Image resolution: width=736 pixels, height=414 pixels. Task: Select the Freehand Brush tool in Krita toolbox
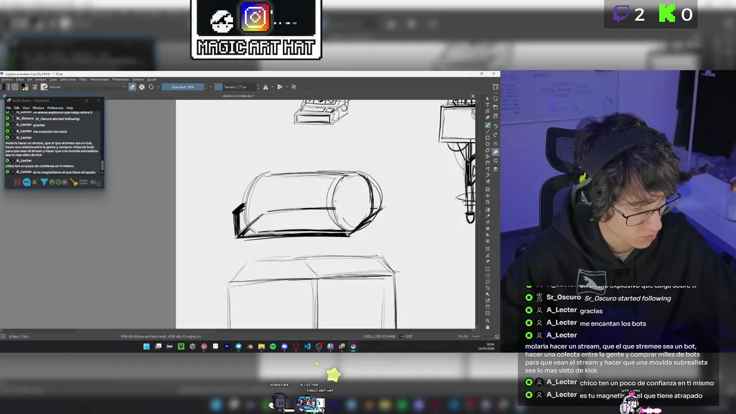(488, 125)
